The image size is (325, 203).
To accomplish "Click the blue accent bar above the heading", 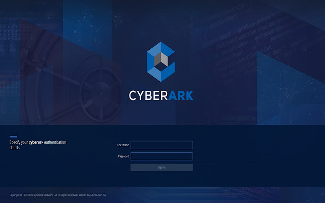I will [x=13, y=137].
